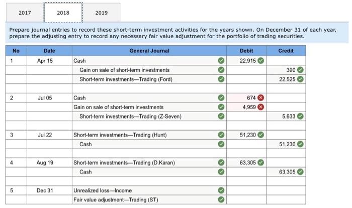This screenshot has width=352, height=208.
Task: Select account 'Short-term investments—Trading (Z-Seven)'
Action: click(149, 116)
